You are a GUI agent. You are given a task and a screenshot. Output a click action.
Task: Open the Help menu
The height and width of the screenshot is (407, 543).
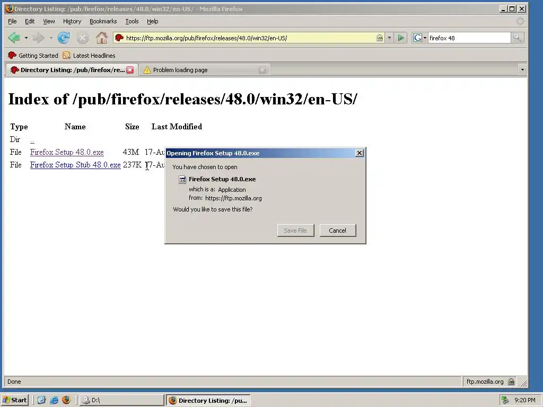152,21
